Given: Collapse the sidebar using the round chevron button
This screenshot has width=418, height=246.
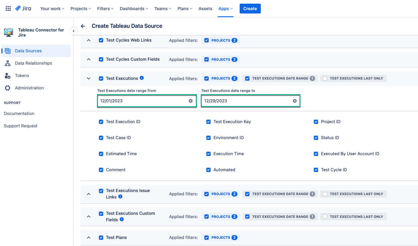Looking at the screenshot, I should pyautogui.click(x=73, y=31).
